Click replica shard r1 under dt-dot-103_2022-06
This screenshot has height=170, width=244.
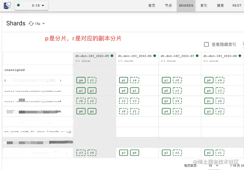[x=135, y=111]
